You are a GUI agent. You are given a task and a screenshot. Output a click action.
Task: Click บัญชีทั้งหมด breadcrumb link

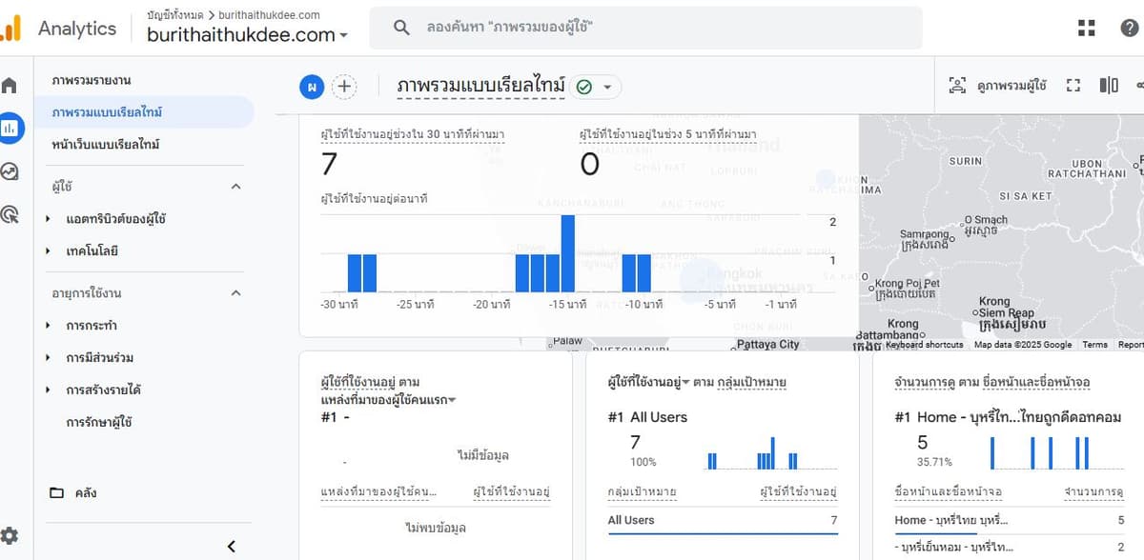pyautogui.click(x=175, y=15)
